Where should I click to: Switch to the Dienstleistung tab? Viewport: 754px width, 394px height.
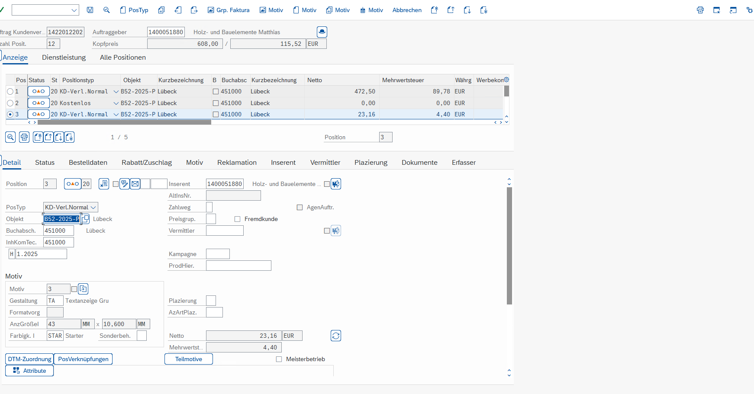tap(64, 57)
